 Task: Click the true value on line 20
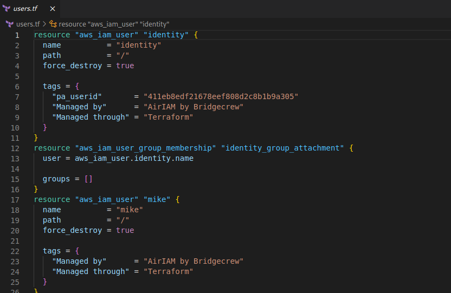(x=125, y=230)
